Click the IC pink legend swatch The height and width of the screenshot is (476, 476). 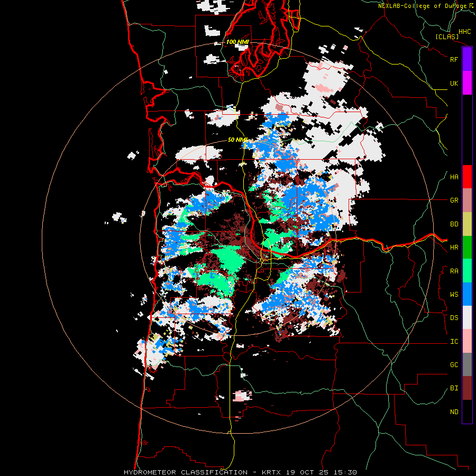point(467,341)
